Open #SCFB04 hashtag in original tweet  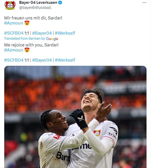click(x=14, y=33)
